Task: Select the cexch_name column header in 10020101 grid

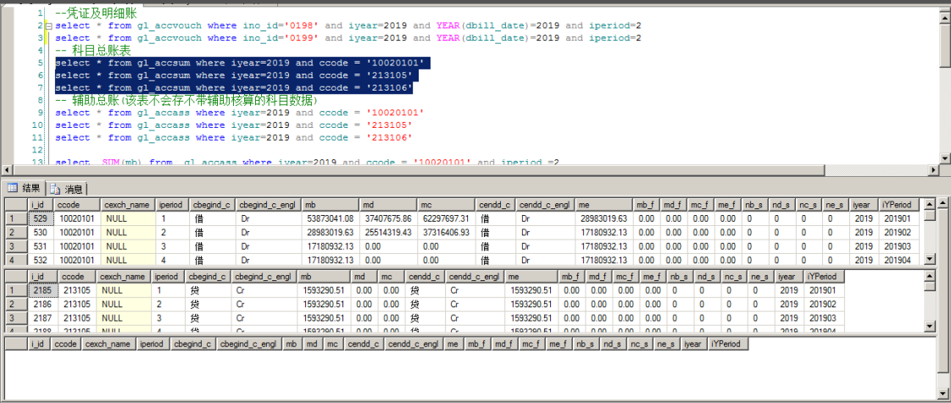Action: coord(128,205)
